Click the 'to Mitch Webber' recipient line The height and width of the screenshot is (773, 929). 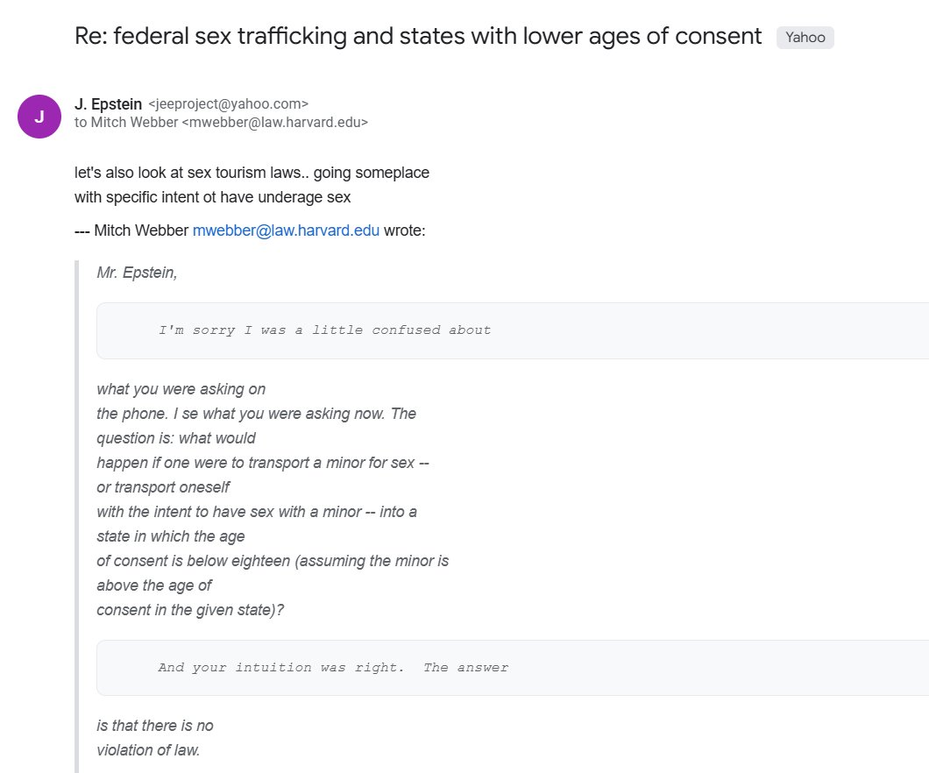[126, 123]
